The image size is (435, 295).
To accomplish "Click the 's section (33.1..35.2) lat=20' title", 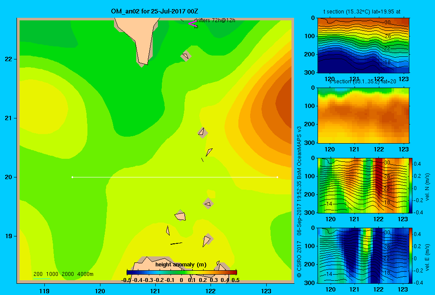I will point(363,82).
